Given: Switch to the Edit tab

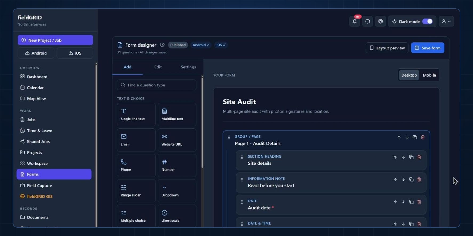Looking at the screenshot, I should (158, 67).
